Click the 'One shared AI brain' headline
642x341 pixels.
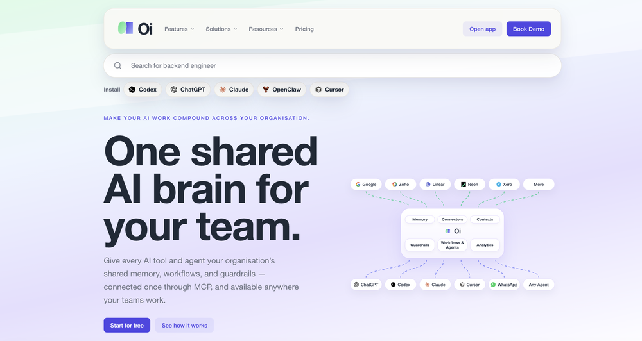(x=211, y=190)
